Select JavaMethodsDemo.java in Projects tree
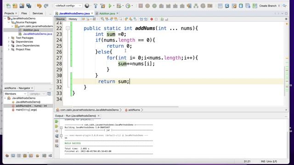Image resolution: width=294 pixels, height=165 pixels. 38,34
